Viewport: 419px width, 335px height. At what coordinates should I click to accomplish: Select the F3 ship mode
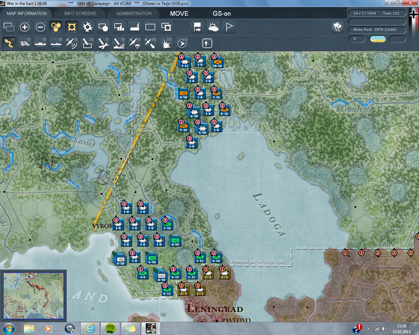click(40, 43)
